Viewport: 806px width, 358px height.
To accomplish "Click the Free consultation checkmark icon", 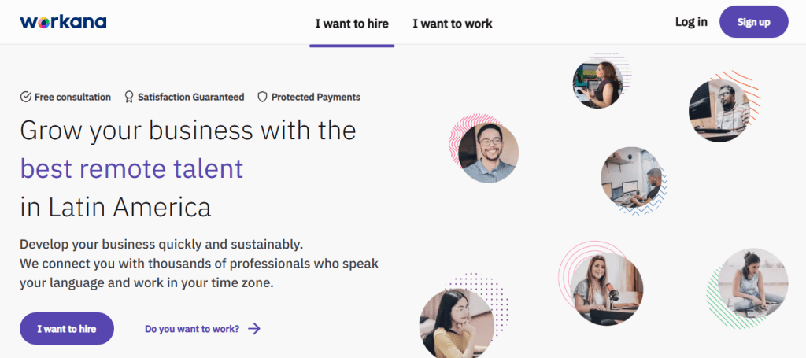I will point(26,98).
